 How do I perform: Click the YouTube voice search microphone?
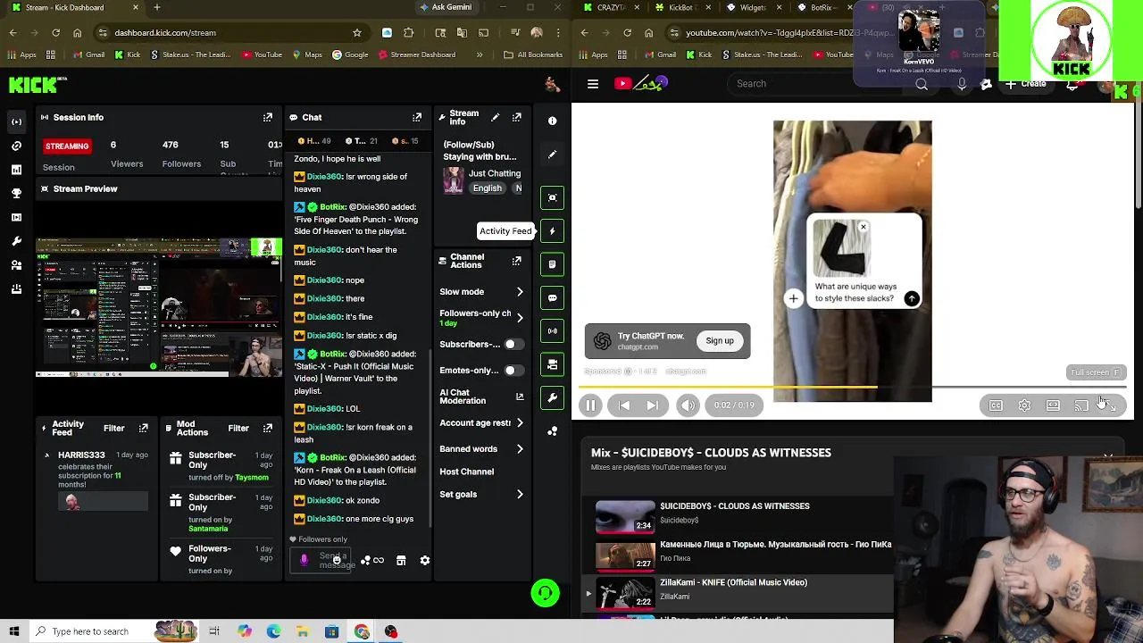(x=962, y=84)
